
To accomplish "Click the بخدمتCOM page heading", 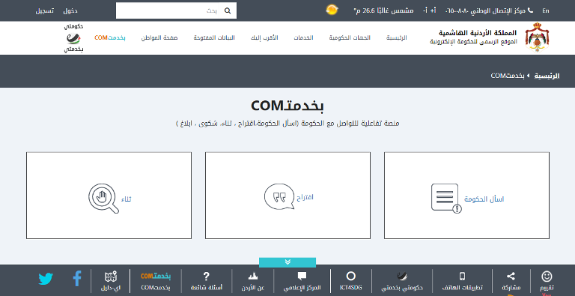I will point(287,106).
